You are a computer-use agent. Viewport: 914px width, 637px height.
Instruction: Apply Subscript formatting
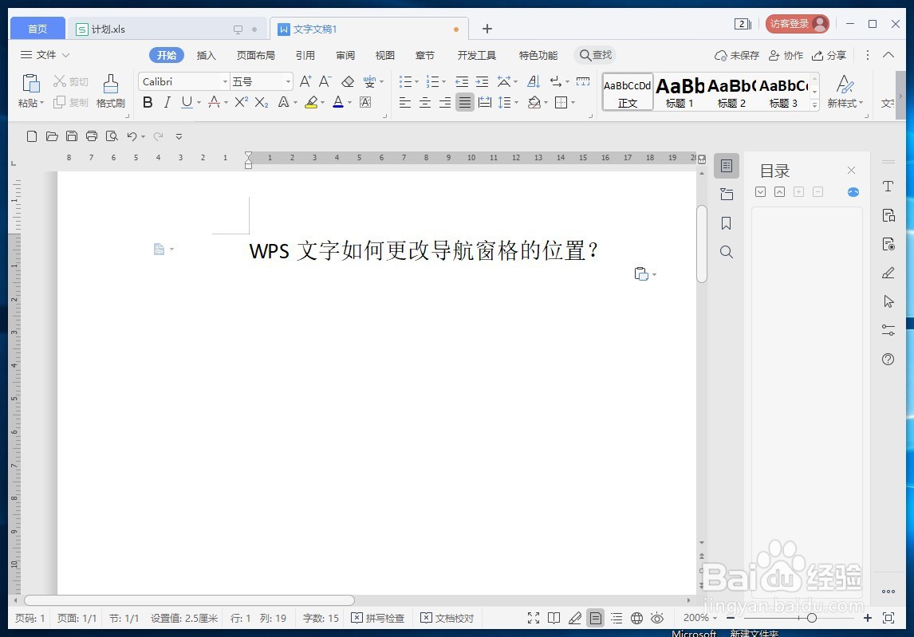click(x=262, y=103)
